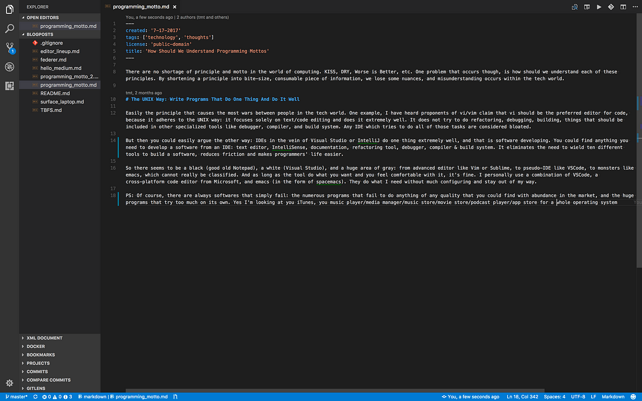Open the More Actions ellipsis menu

pos(635,7)
